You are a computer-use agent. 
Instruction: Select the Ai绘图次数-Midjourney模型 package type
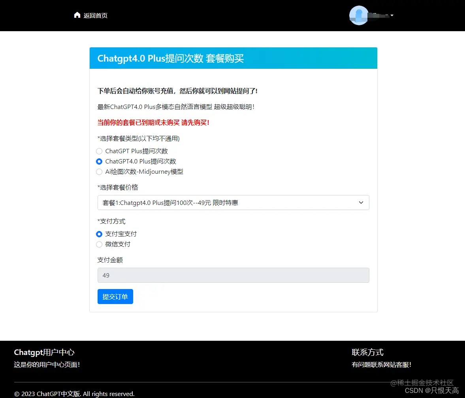99,172
